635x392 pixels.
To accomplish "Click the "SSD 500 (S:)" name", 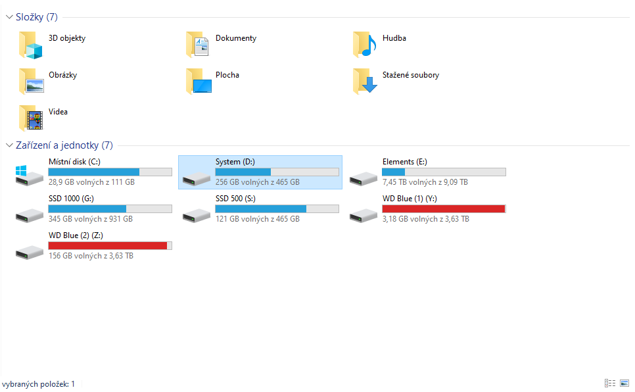I will [x=235, y=199].
